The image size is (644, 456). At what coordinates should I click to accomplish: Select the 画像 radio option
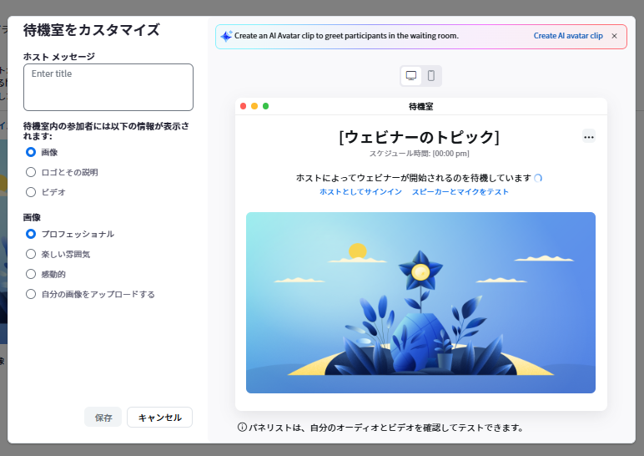pos(31,152)
